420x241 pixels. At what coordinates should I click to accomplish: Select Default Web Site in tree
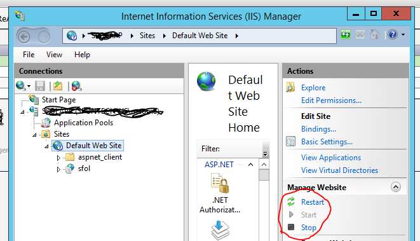coord(94,146)
